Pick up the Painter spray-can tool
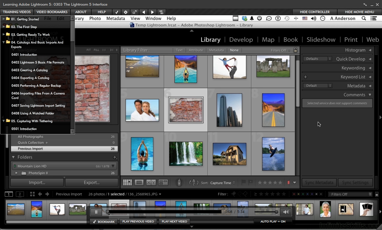Image resolution: width=382 pixels, height=230 pixels. 179,182
